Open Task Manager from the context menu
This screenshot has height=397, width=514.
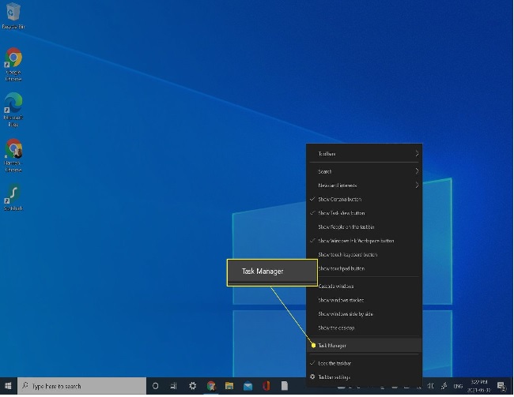pos(365,345)
